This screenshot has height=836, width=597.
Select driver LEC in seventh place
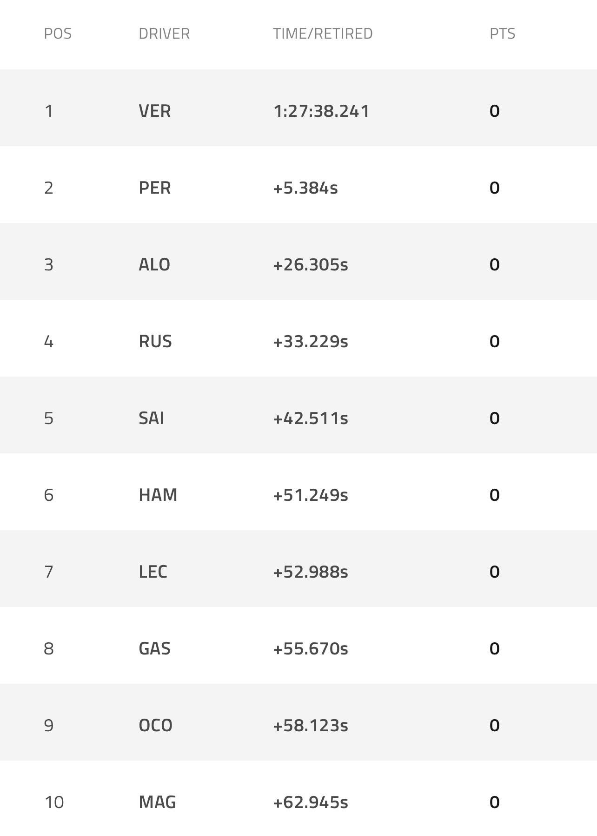coord(153,572)
